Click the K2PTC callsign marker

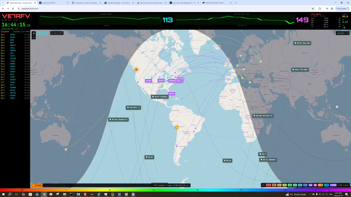pyautogui.click(x=179, y=81)
